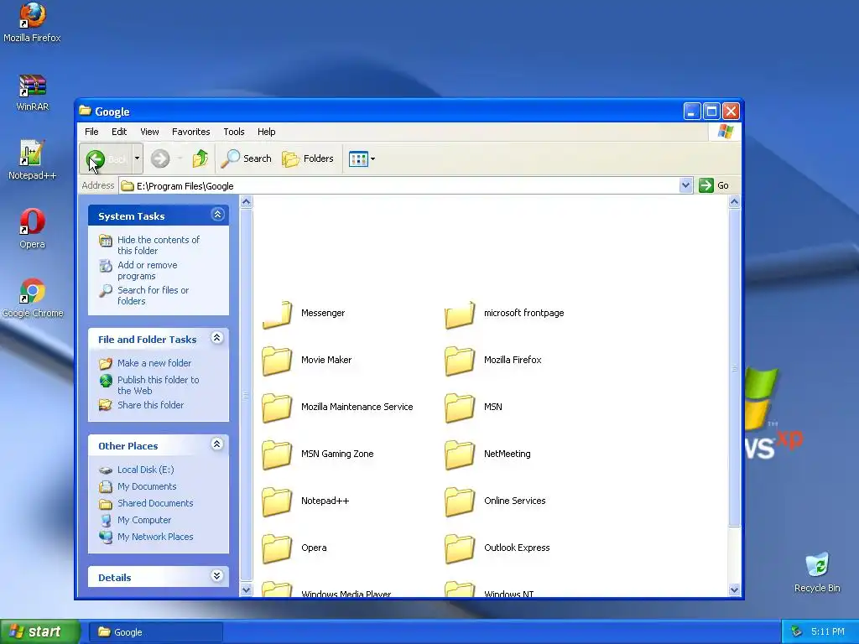Select the MSN Gaming Zone folder icon

click(x=277, y=454)
